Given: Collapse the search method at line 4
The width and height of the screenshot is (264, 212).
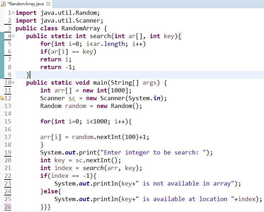Looking at the screenshot, I should (x=13, y=36).
